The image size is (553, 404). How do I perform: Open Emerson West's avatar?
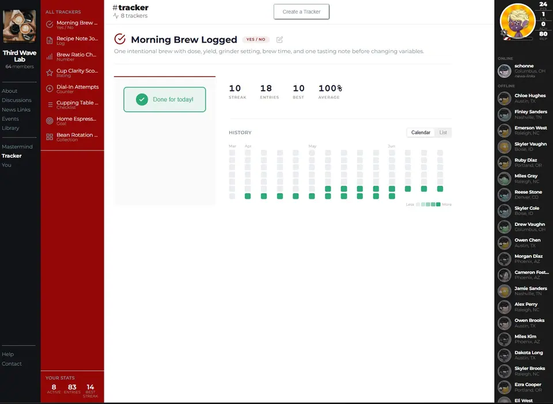point(505,131)
